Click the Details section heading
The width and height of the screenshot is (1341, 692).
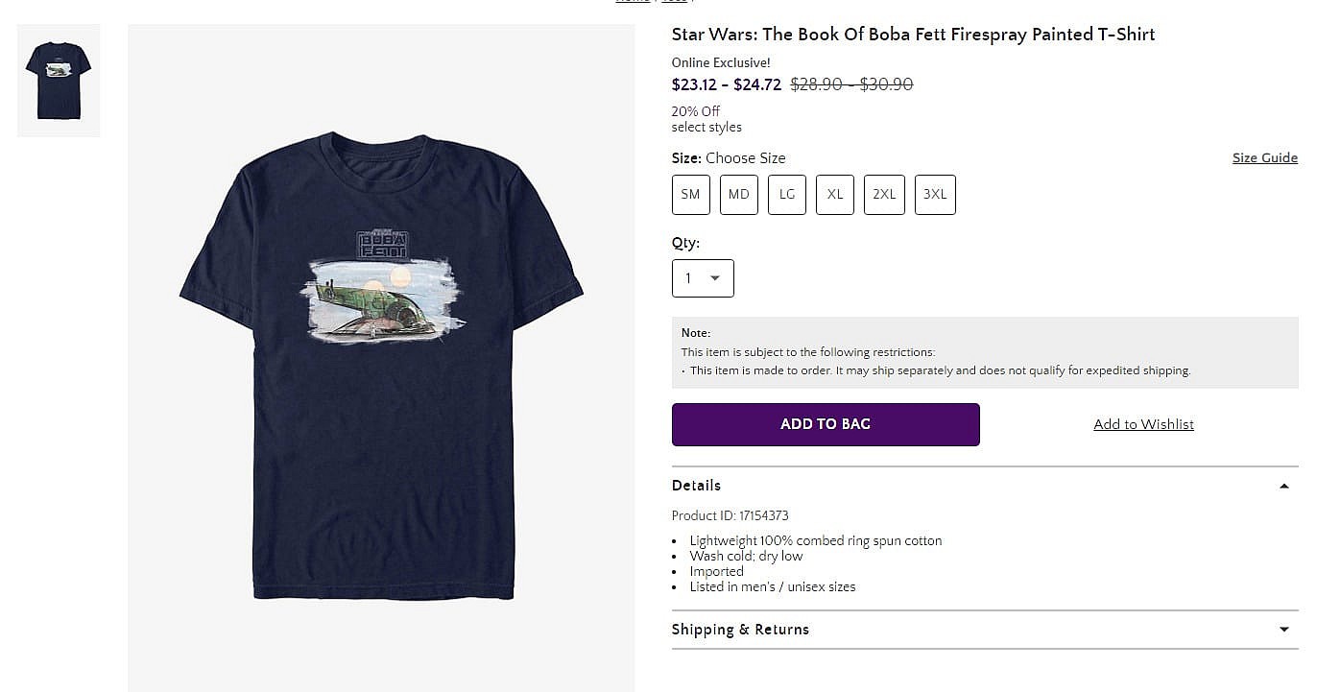696,486
